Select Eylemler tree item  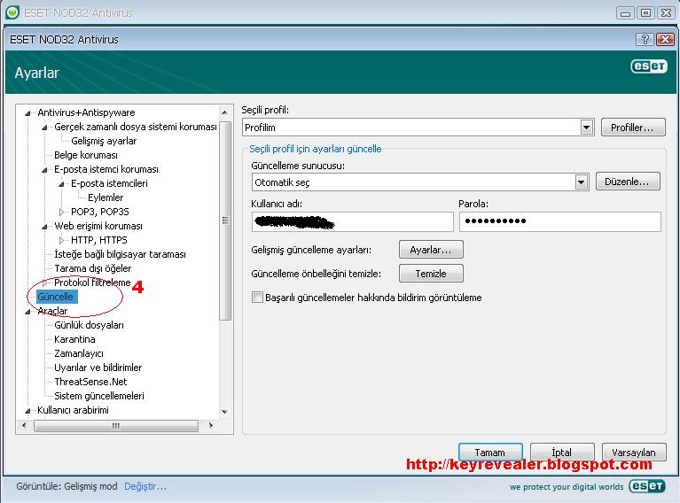pos(106,197)
